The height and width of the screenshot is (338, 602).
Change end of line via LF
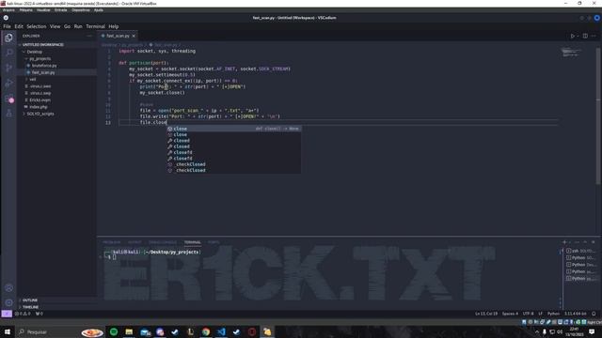coord(540,314)
